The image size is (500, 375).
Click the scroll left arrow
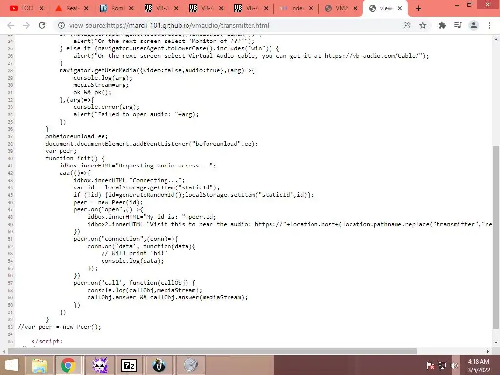pos(4,351)
